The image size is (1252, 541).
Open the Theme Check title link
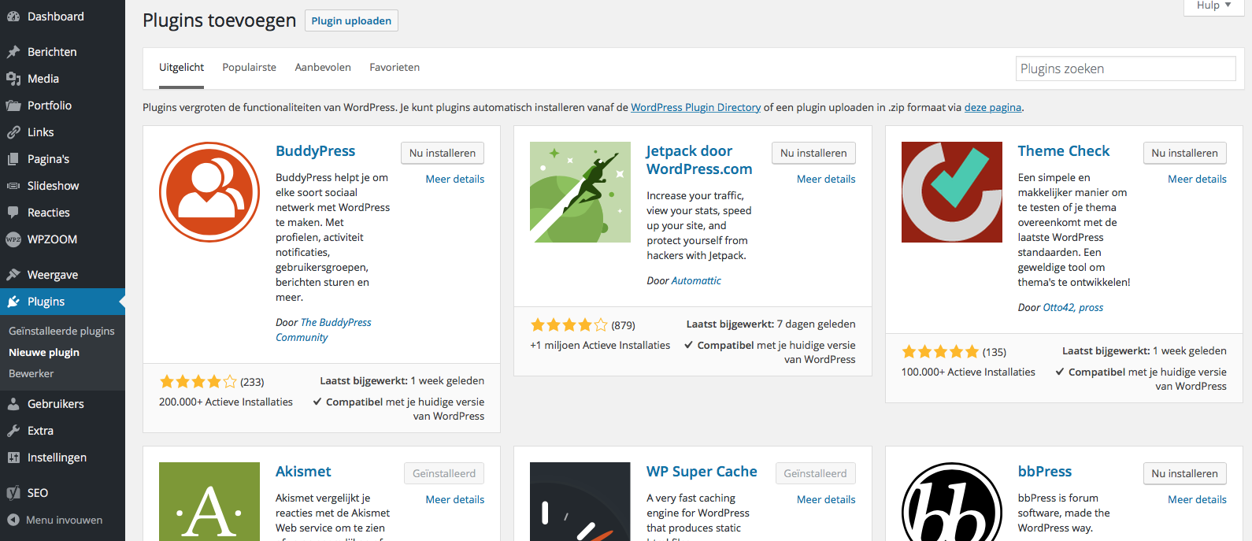[1064, 151]
